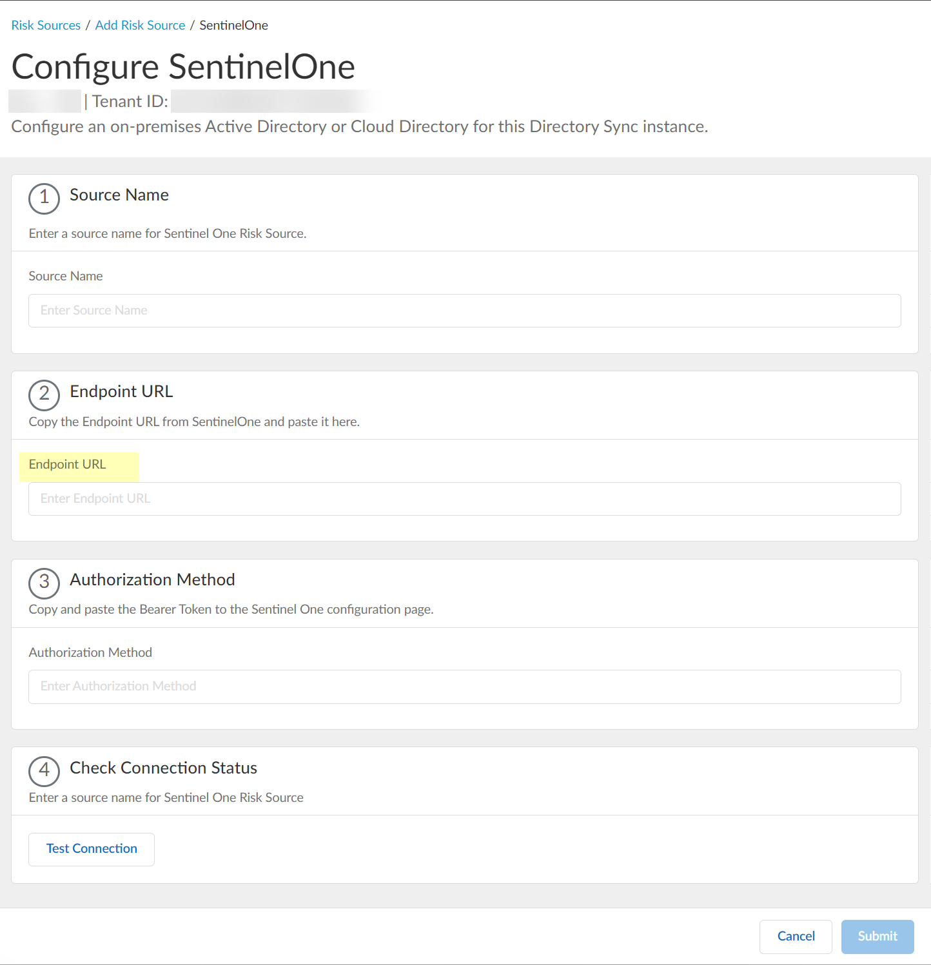Click the Endpoint URL section heading
The image size is (931, 965).
121,391
